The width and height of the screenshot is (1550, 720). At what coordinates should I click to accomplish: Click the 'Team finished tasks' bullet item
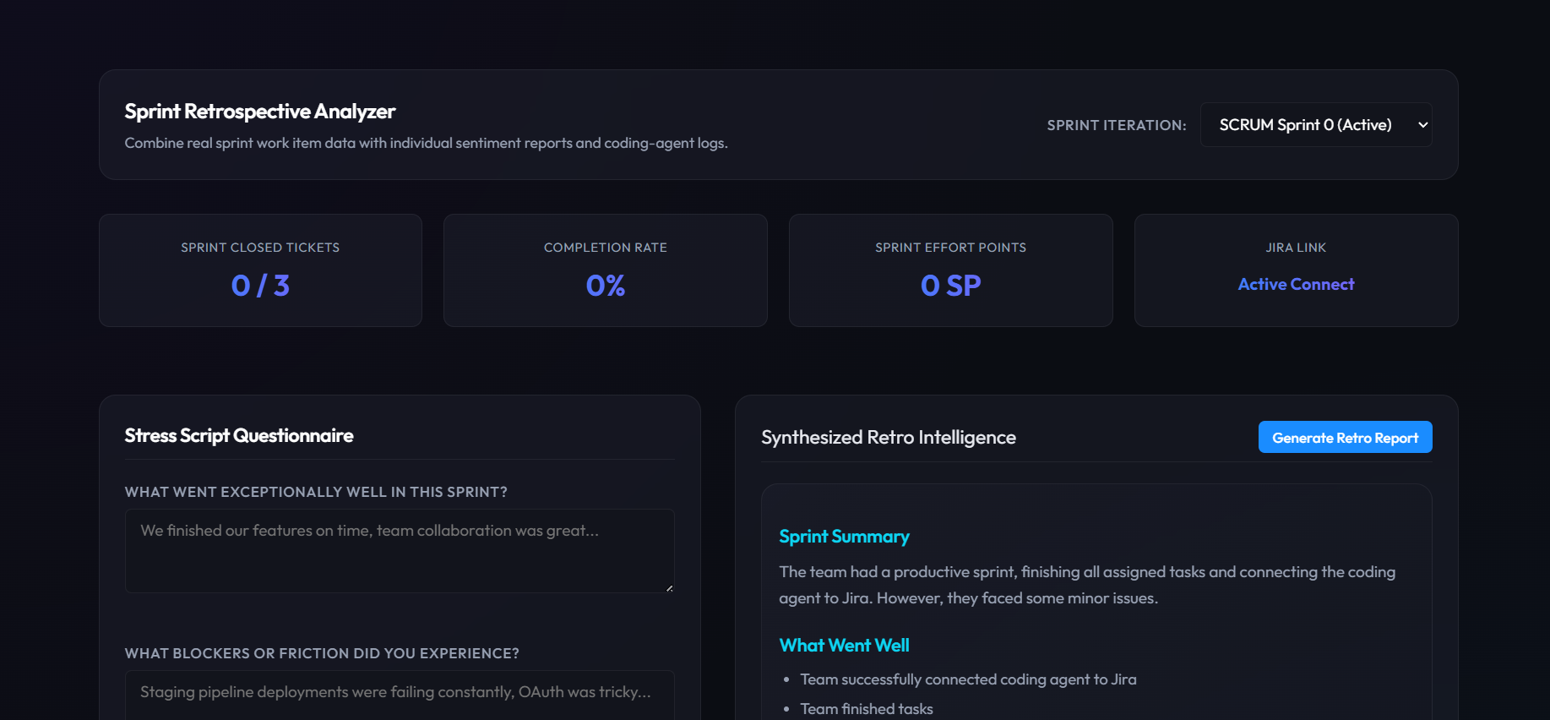(x=867, y=709)
